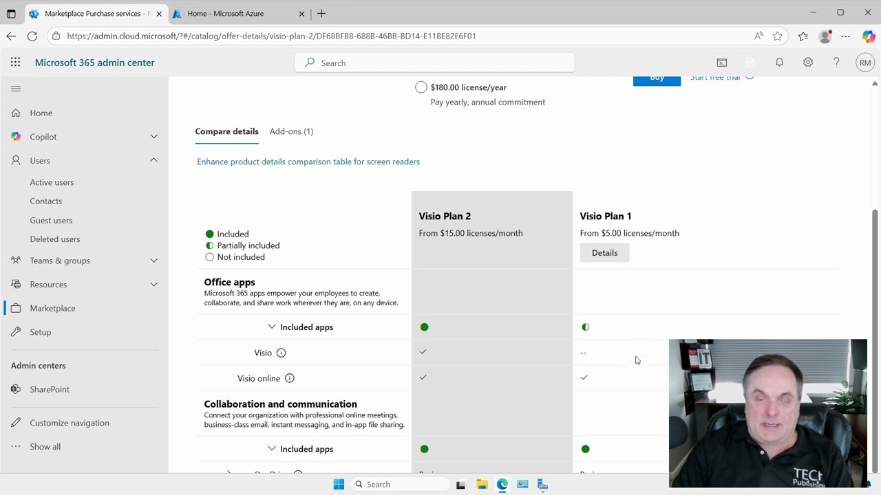Open the tab actions menu icon
This screenshot has height=495, width=881.
point(11,13)
